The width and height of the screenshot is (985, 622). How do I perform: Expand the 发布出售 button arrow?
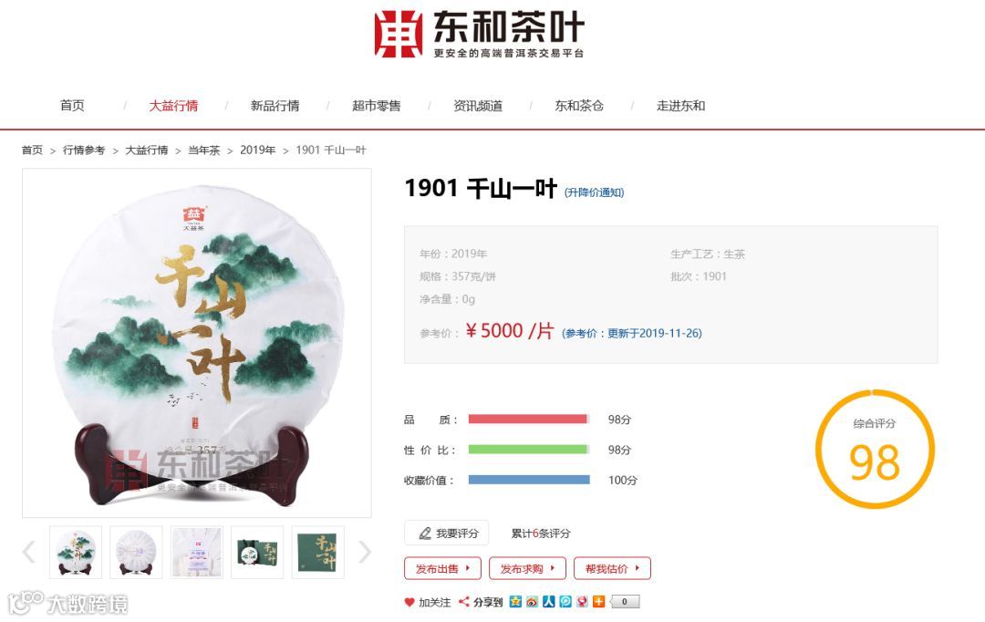(467, 568)
